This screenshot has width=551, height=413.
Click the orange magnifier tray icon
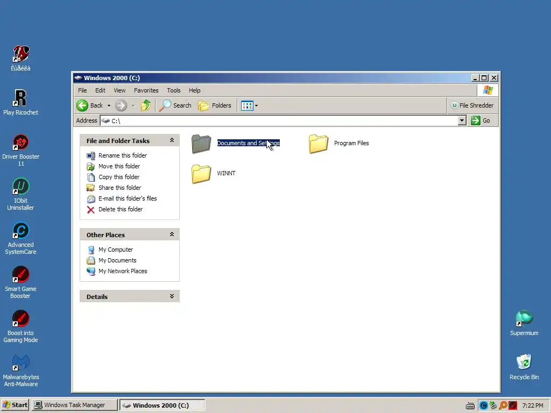click(503, 405)
